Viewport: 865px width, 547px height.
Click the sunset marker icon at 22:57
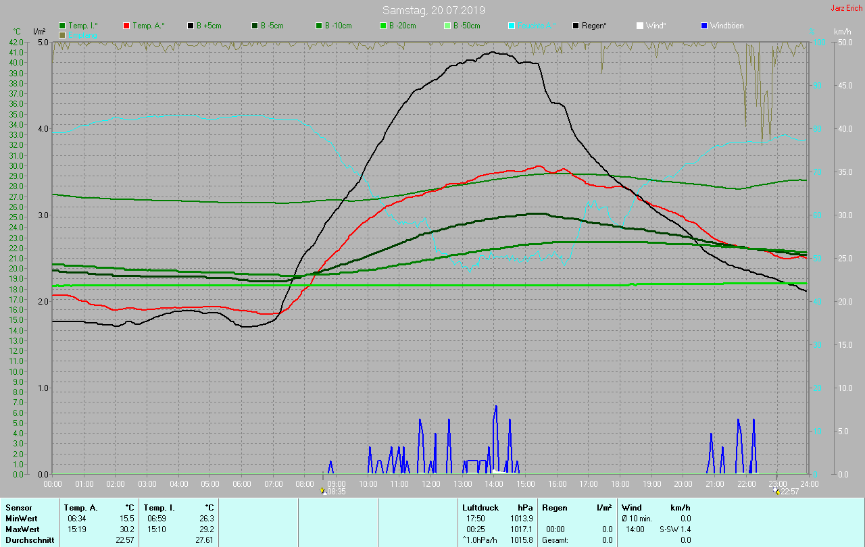[x=776, y=491]
